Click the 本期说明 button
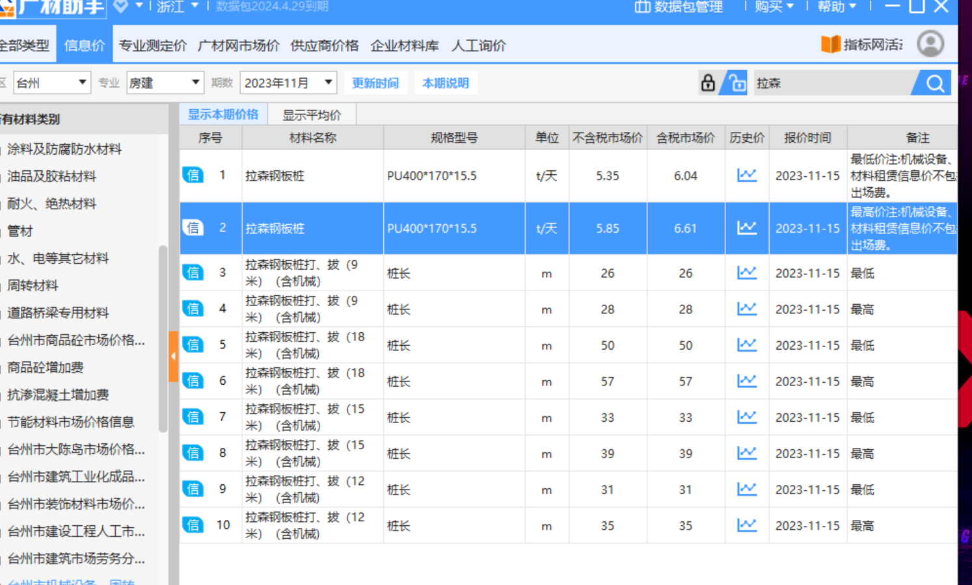The image size is (972, 585). (446, 83)
